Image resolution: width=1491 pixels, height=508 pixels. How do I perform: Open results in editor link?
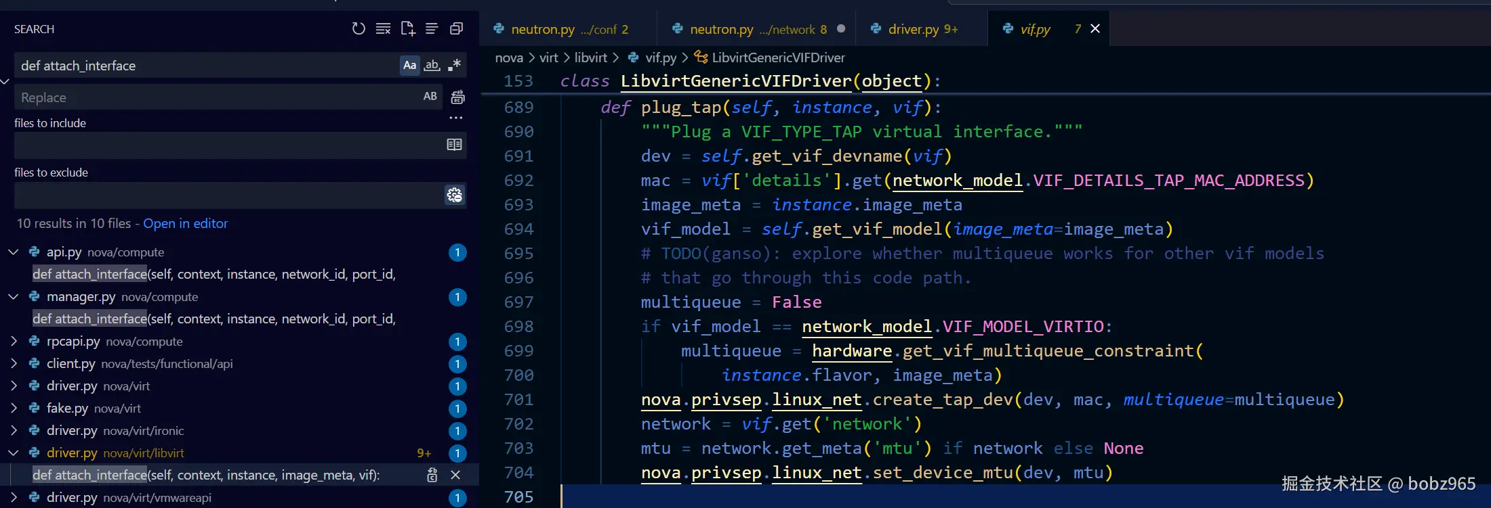(x=185, y=223)
